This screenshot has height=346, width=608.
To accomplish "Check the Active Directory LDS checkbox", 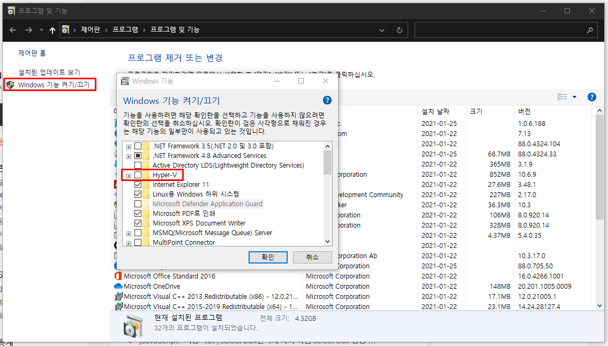I will [x=138, y=166].
